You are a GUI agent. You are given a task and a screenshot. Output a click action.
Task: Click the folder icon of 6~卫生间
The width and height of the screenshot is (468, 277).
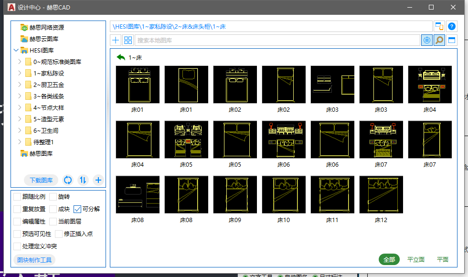pos(28,130)
